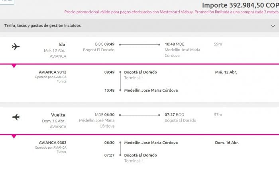The width and height of the screenshot is (279, 172).
Task: Click the AVIANCA 9303 flight number
Action: (53, 143)
